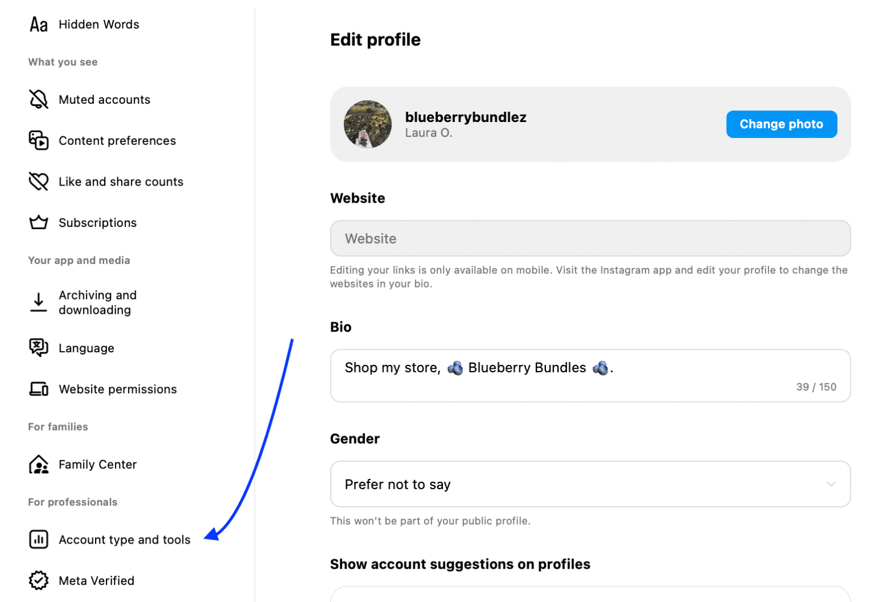
Task: Expand the Prefer not to say selector
Action: [591, 484]
